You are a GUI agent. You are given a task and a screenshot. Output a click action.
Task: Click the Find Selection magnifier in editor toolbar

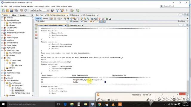pyautogui.click(x=65, y=19)
